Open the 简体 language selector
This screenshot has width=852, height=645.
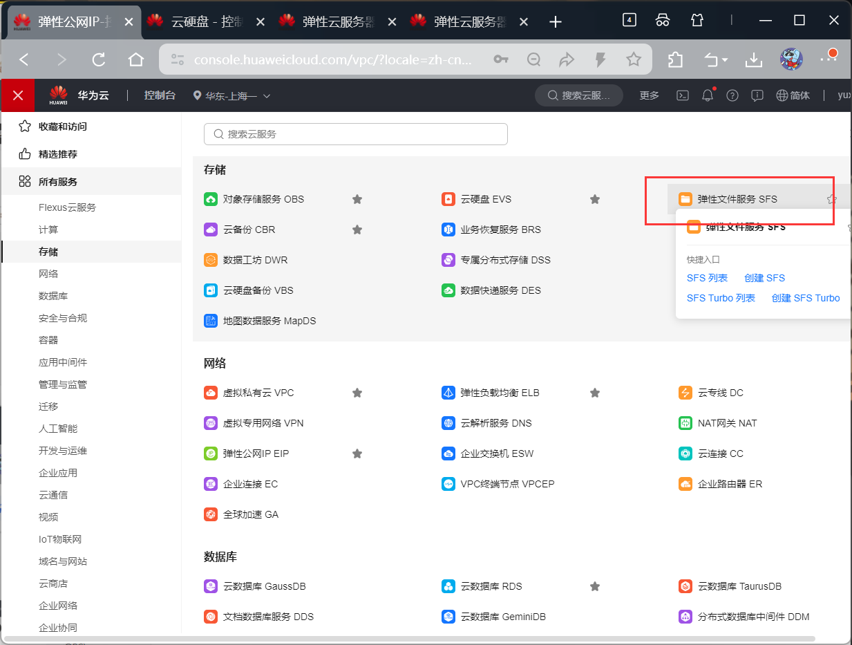click(x=793, y=95)
